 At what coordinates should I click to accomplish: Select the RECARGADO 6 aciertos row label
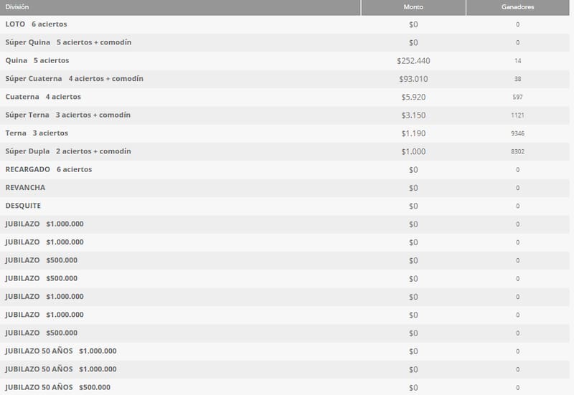coord(48,170)
